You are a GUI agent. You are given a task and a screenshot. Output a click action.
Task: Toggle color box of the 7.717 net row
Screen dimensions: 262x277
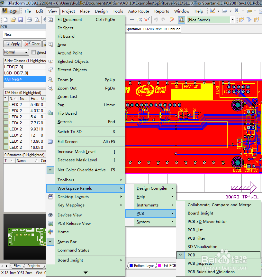pyautogui.click(x=6, y=123)
